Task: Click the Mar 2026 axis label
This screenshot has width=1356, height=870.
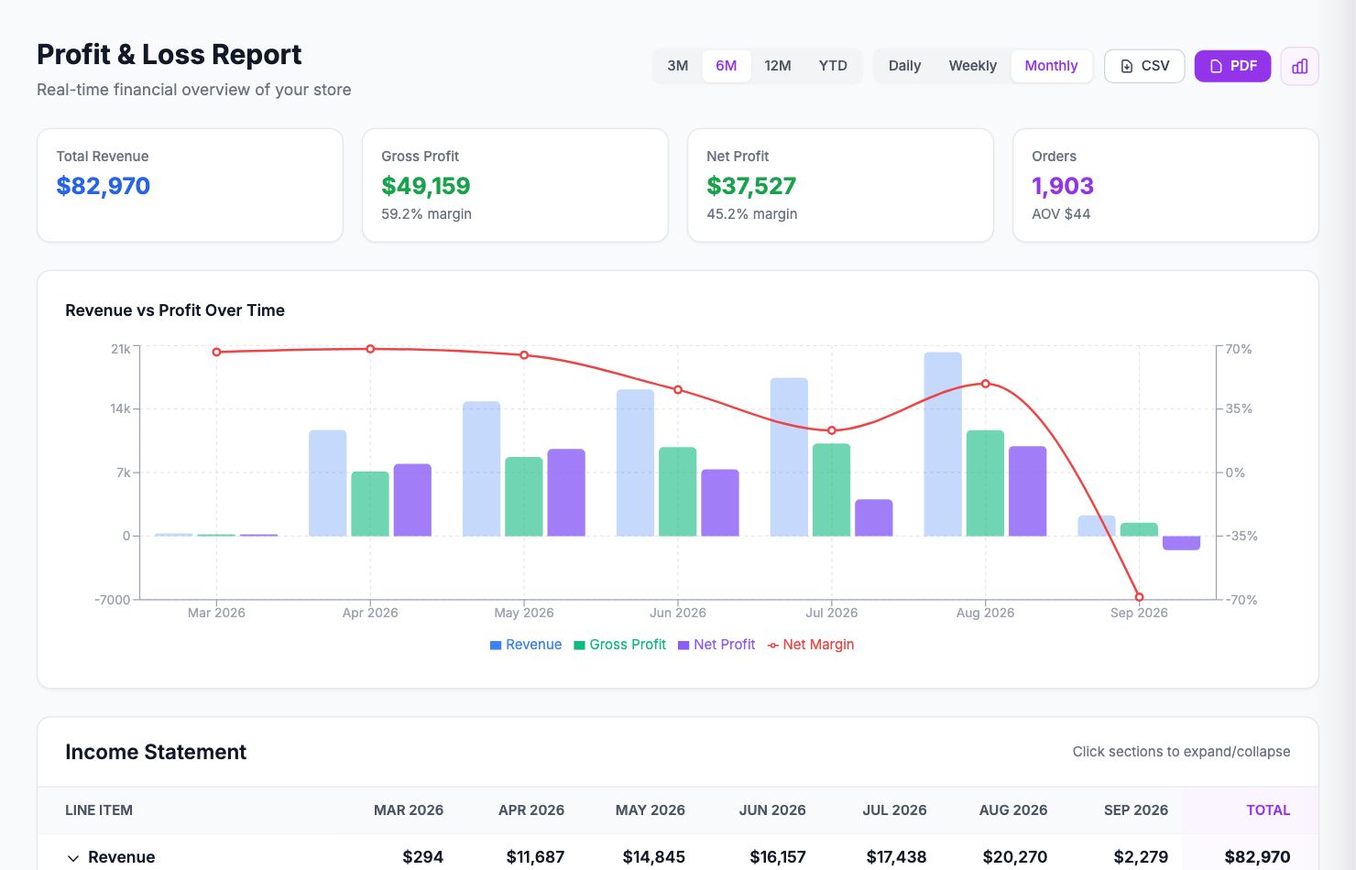Action: tap(216, 613)
